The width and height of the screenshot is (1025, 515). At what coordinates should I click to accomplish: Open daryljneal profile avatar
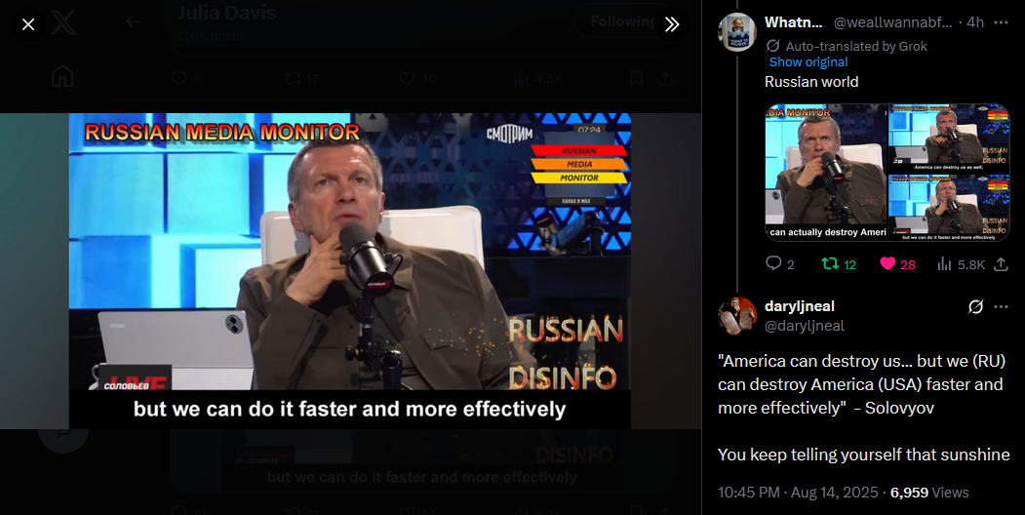(x=737, y=316)
